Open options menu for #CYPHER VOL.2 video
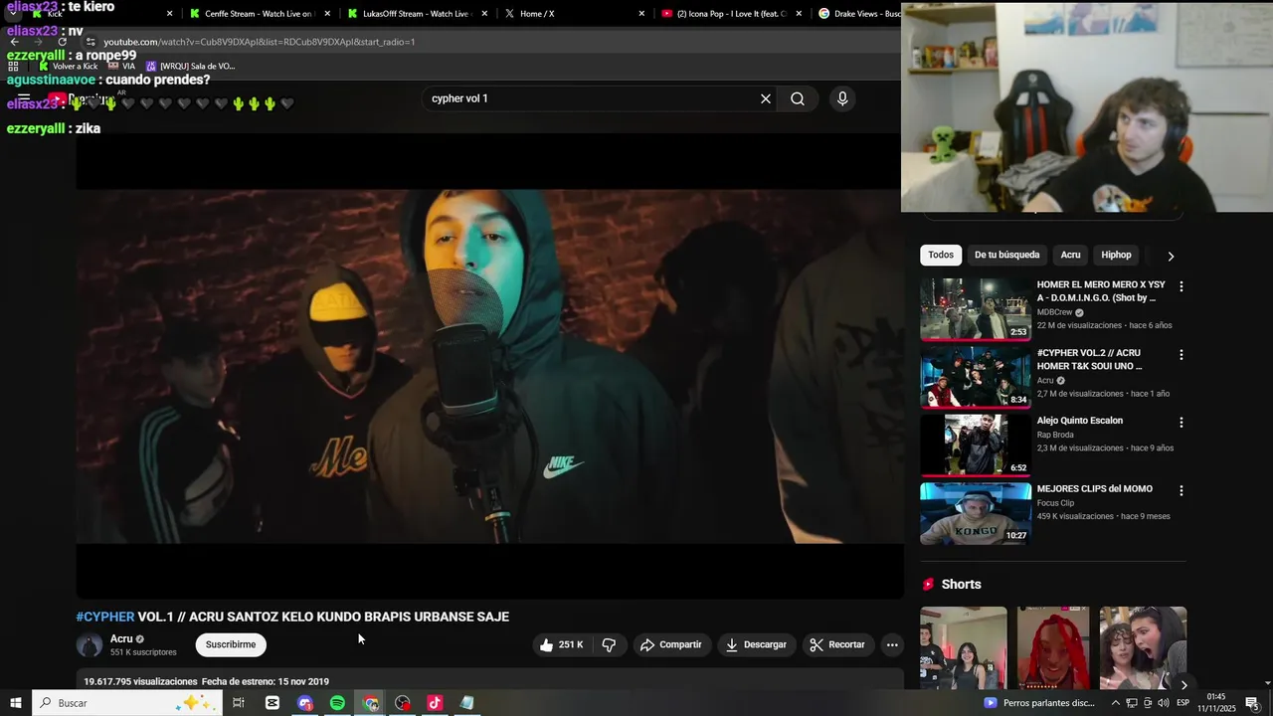This screenshot has height=716, width=1273. pyautogui.click(x=1182, y=354)
